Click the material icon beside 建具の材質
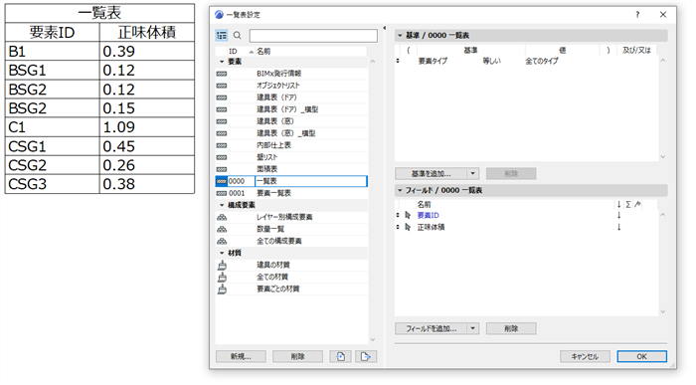This screenshot has height=385, width=696. 222,266
